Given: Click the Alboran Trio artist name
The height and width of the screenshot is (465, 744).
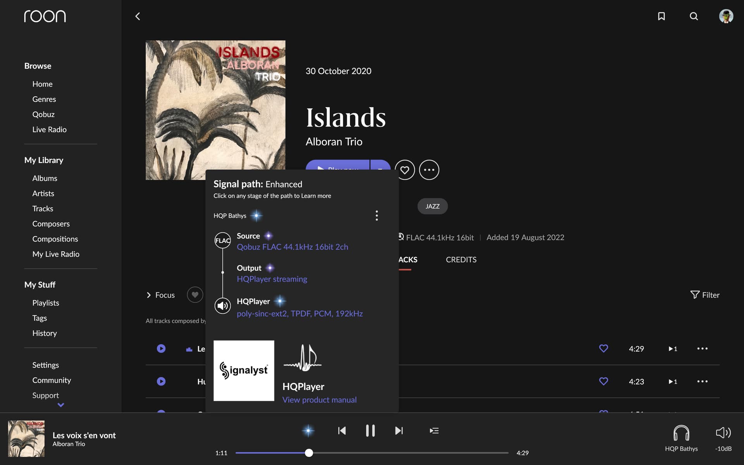Looking at the screenshot, I should click(x=334, y=142).
